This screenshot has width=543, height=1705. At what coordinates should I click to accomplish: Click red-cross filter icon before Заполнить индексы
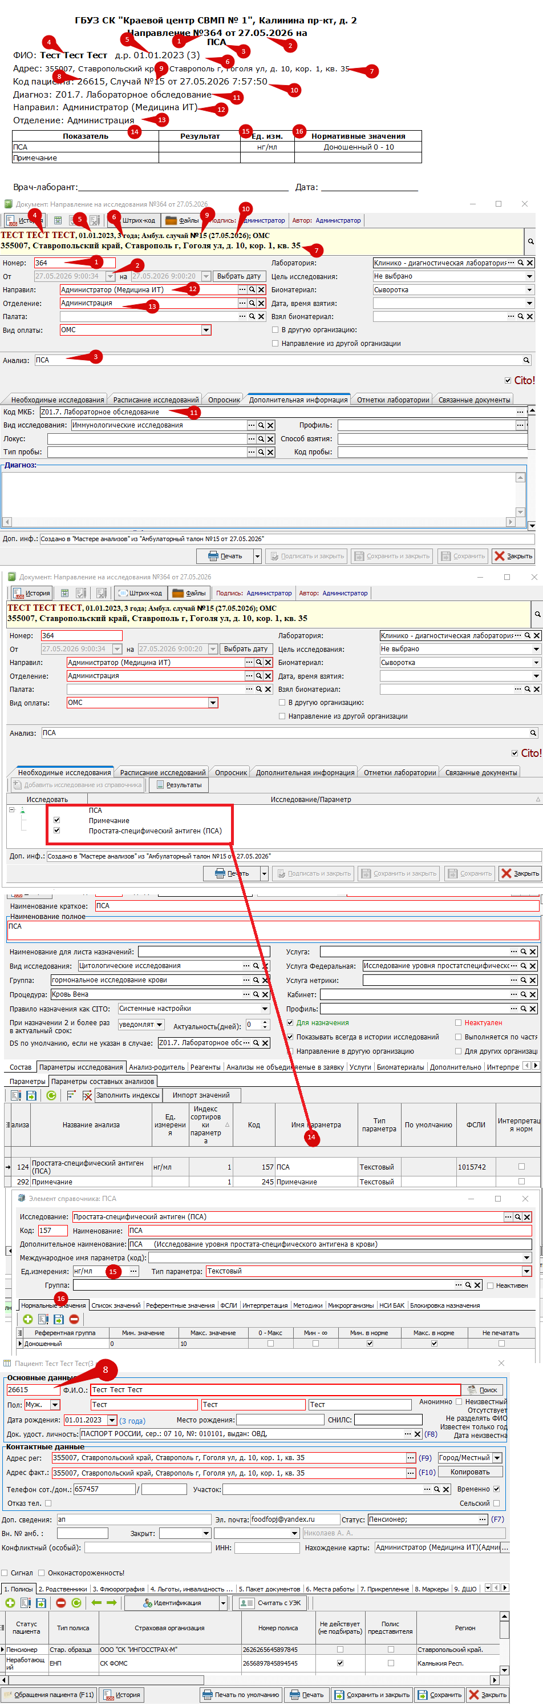(87, 1095)
